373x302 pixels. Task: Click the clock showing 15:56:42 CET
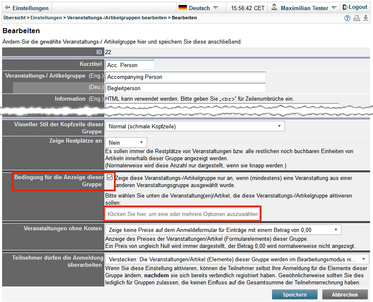pos(247,8)
